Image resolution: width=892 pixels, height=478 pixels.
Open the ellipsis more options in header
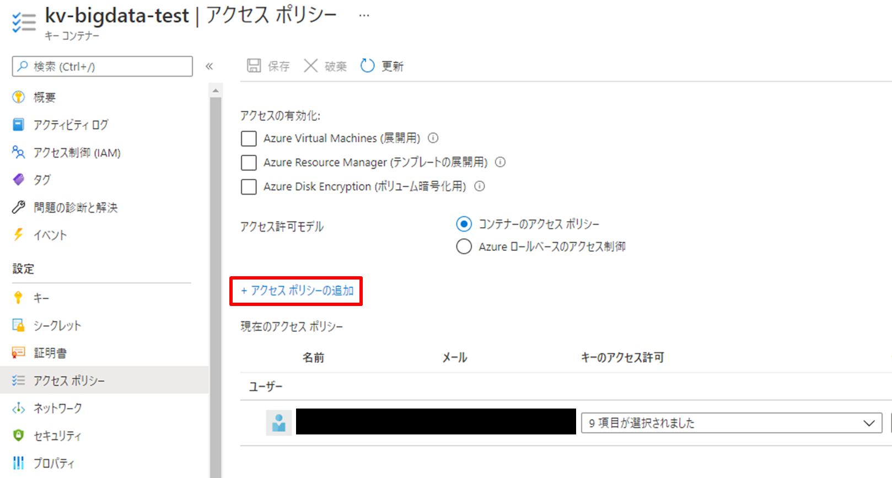click(364, 15)
